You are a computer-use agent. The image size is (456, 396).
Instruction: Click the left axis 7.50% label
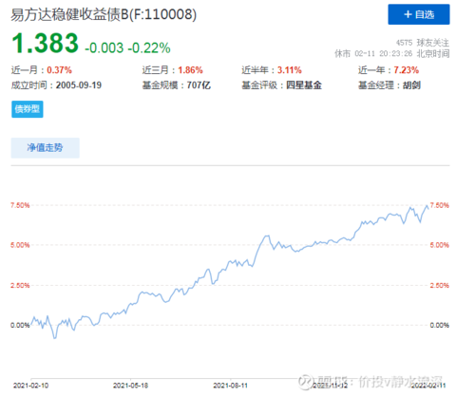click(20, 205)
